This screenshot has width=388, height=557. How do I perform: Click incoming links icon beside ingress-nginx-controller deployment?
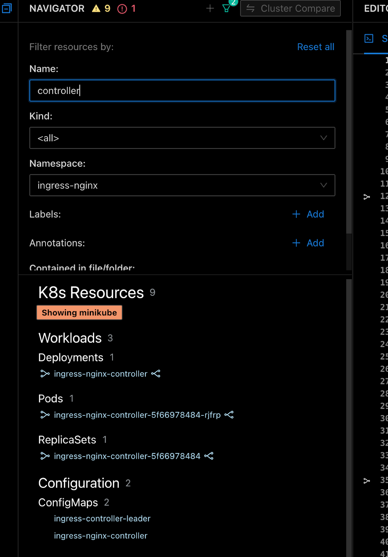click(45, 374)
